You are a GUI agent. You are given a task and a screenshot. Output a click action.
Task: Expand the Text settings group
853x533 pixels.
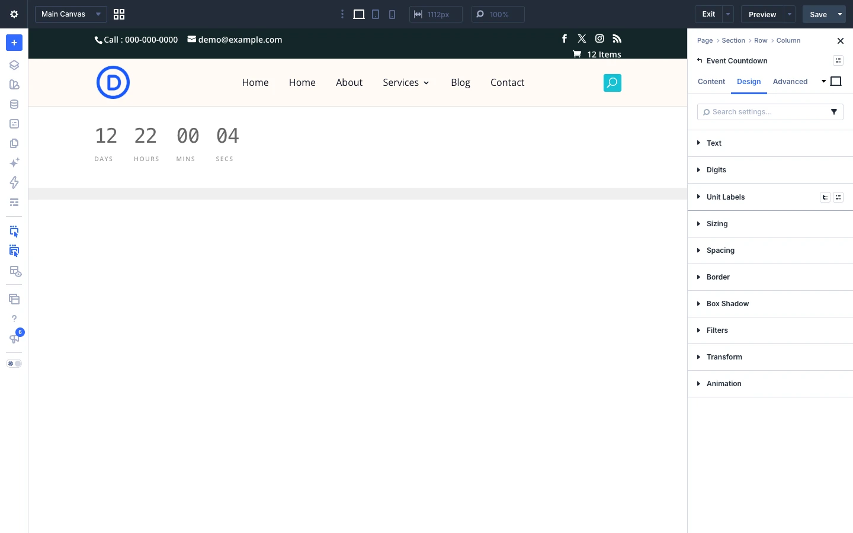pos(770,143)
